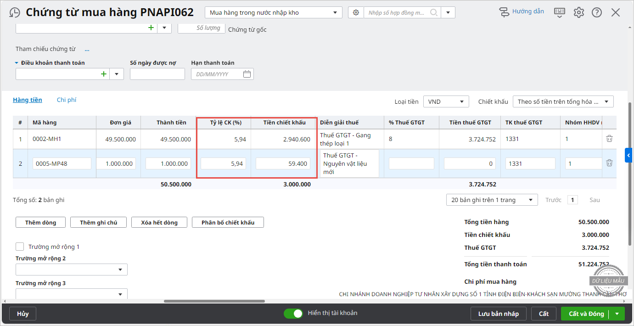Click the keyboard shortcuts icon
The width and height of the screenshot is (634, 326).
(x=559, y=12)
